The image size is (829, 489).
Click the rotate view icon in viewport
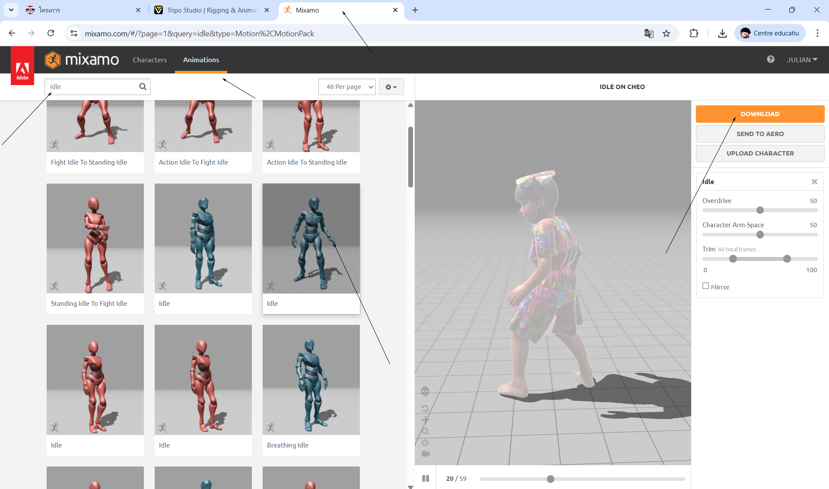point(425,408)
